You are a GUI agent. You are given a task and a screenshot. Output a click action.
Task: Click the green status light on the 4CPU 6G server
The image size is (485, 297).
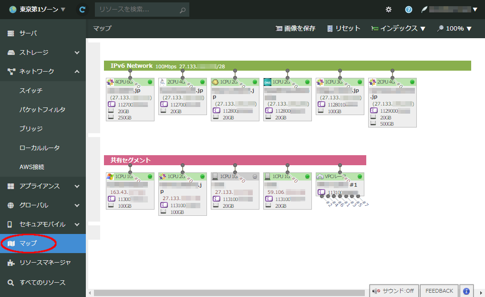tap(150, 82)
